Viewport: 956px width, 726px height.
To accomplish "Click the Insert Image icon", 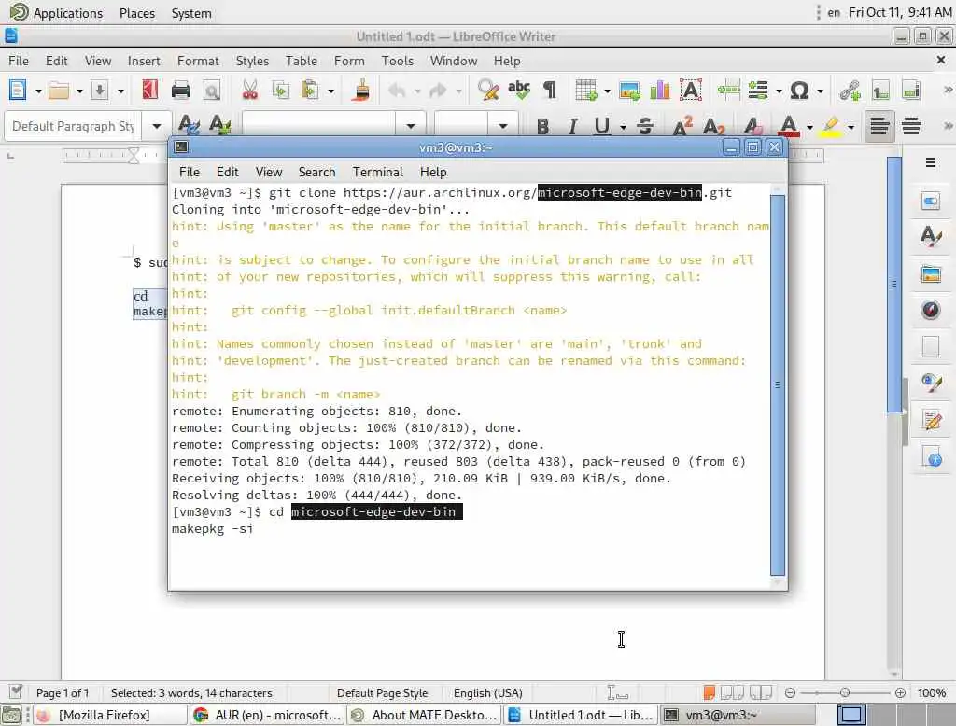I will tap(629, 91).
